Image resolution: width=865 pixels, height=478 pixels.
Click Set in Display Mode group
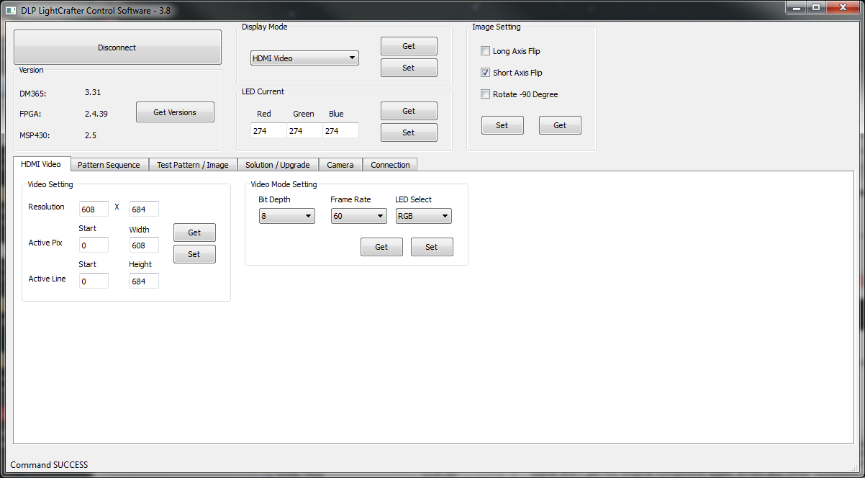(x=409, y=68)
